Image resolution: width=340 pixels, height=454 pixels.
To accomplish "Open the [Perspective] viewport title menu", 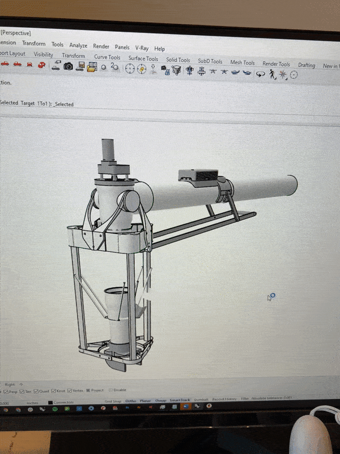I will [16, 33].
